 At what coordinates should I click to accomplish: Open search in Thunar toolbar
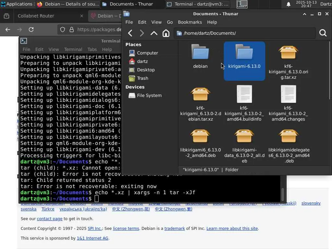coord(323,33)
